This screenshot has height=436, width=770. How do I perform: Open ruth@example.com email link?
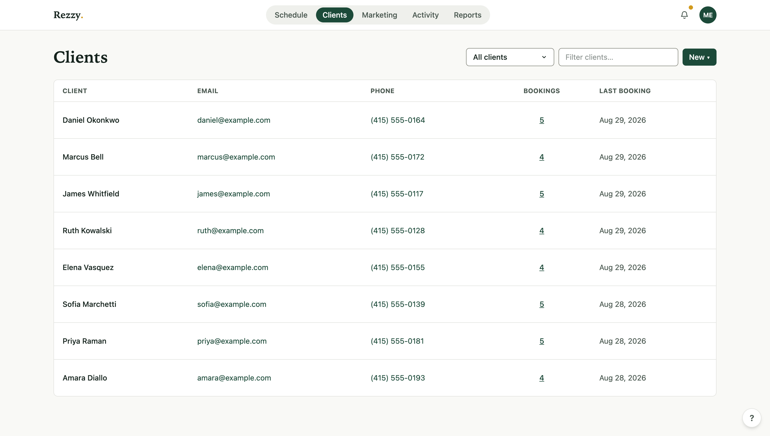230,231
